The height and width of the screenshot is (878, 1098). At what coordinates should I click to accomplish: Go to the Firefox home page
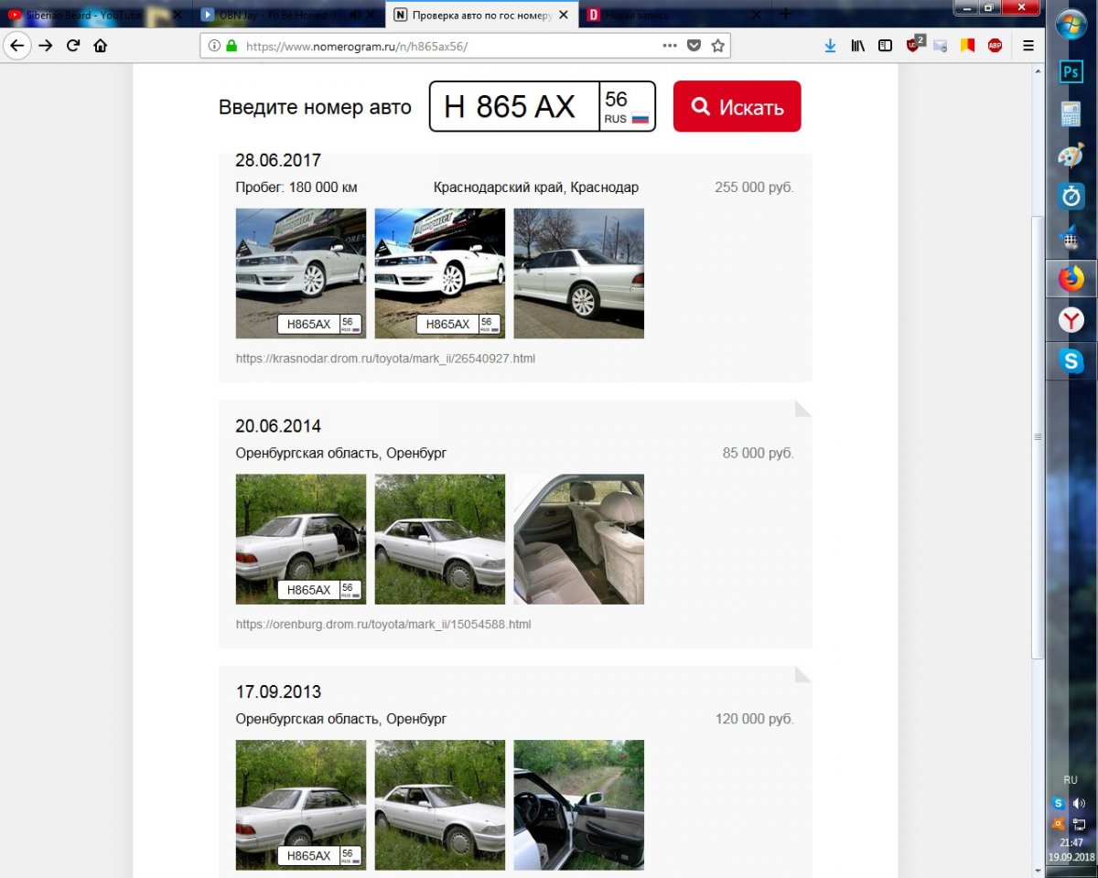101,46
